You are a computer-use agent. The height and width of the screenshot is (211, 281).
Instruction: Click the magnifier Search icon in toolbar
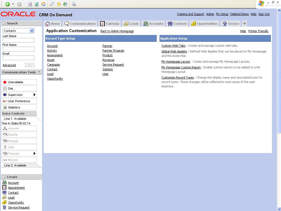(x=52, y=4)
